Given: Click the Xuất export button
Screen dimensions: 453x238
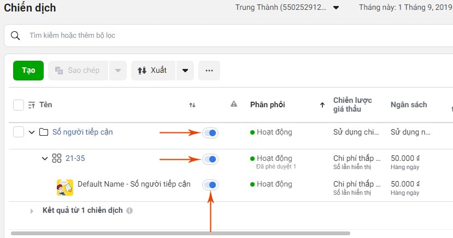Looking at the screenshot, I should pyautogui.click(x=153, y=70).
